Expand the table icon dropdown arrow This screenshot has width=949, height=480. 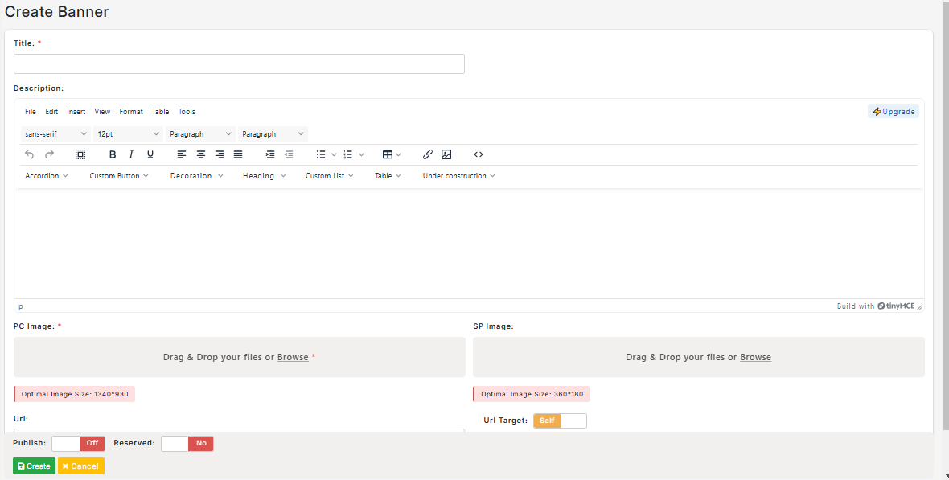398,154
